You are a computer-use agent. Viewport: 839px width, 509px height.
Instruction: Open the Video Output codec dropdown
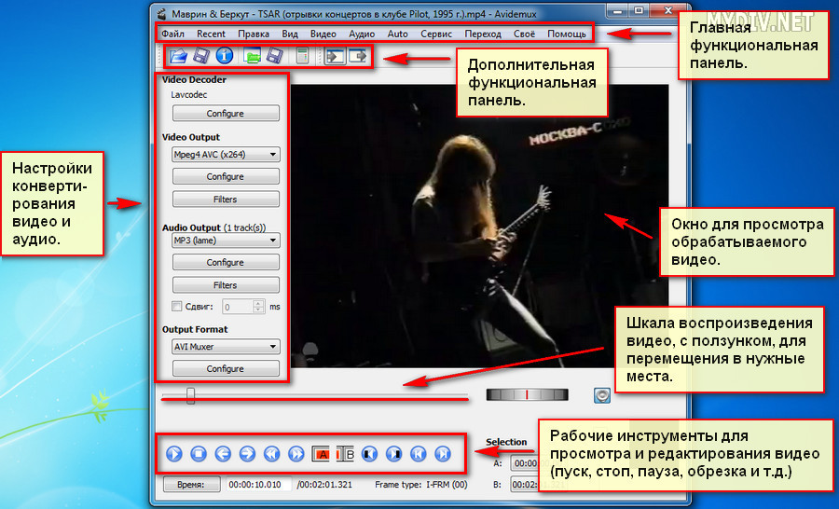pos(226,155)
